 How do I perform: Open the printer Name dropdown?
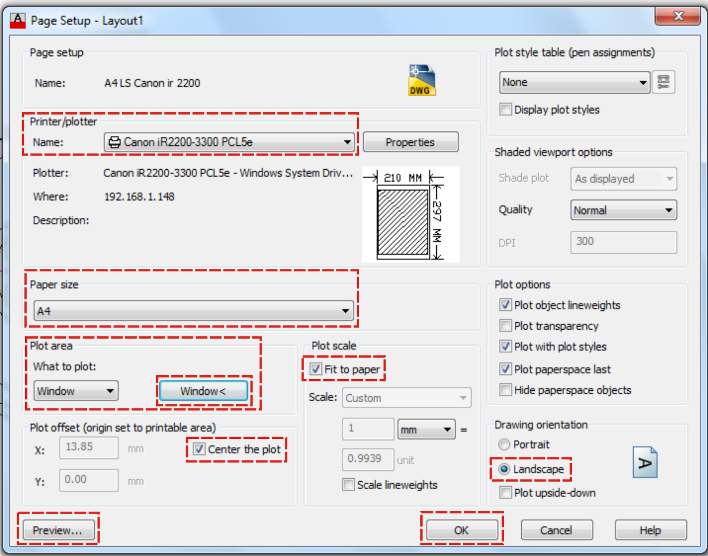coord(229,142)
